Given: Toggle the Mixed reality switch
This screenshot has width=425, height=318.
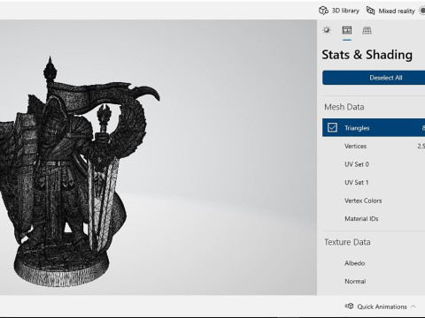Looking at the screenshot, I should tap(422, 11).
